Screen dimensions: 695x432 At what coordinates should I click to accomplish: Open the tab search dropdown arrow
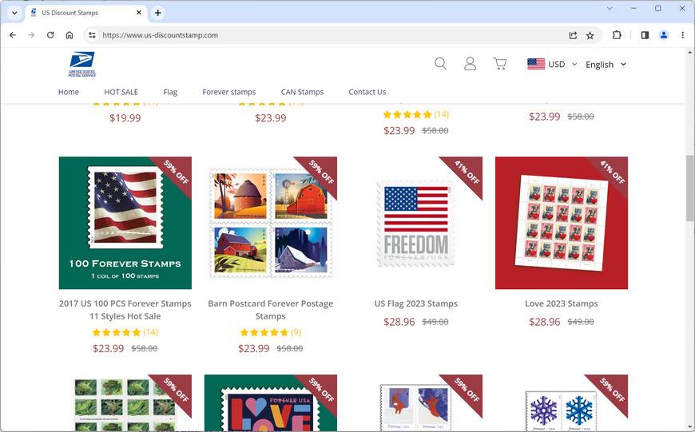click(x=14, y=13)
